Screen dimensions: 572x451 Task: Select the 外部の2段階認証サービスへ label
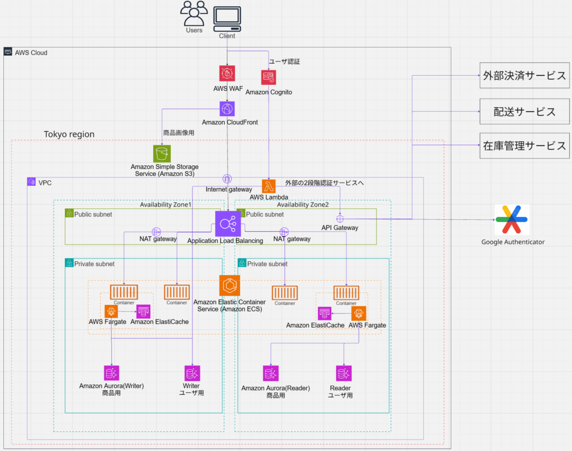coord(325,183)
